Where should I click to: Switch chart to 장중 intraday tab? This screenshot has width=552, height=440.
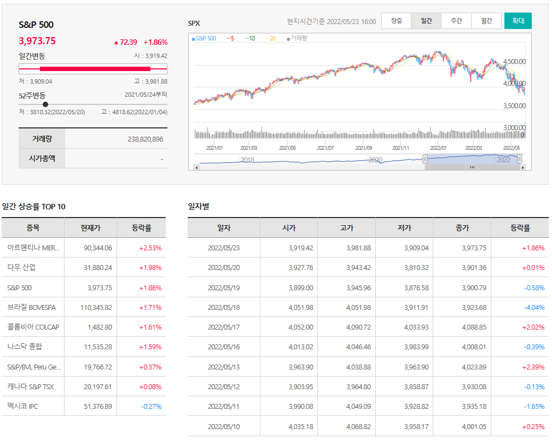tap(397, 21)
